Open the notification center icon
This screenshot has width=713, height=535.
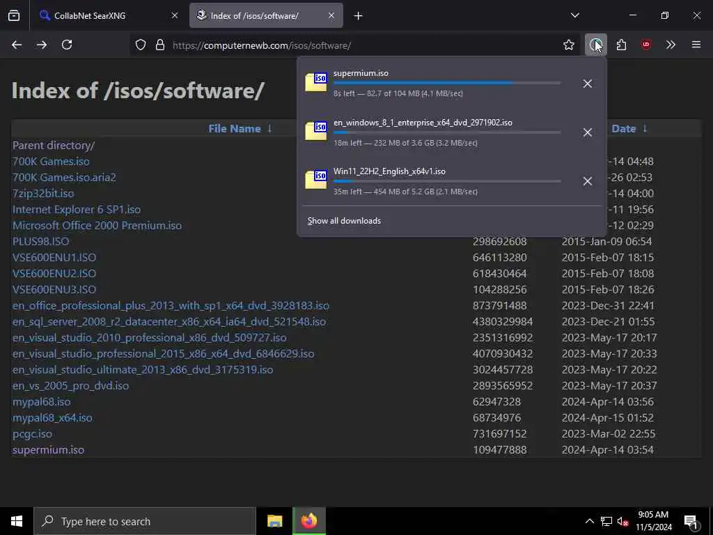[691, 522]
